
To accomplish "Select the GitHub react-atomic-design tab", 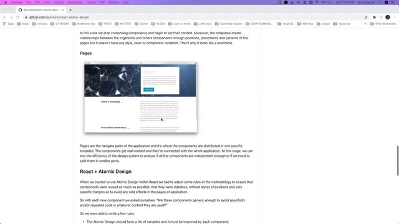I will pos(41,10).
